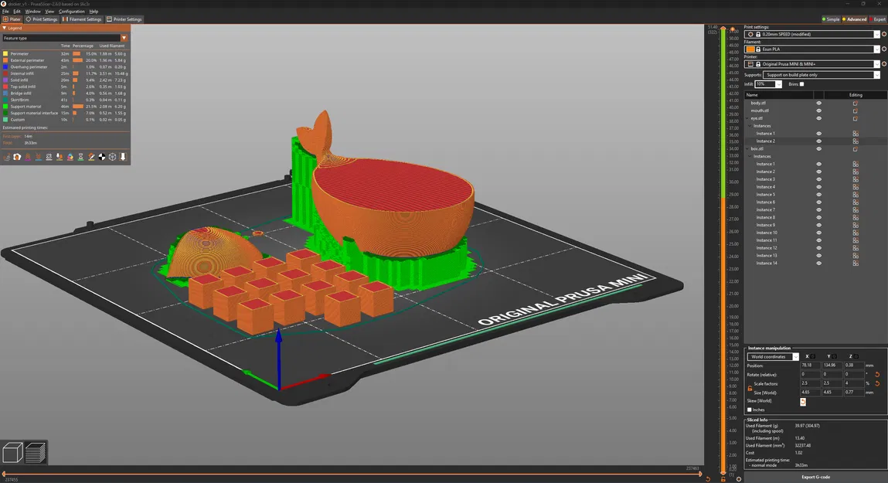888x483 pixels.
Task: Click the round icon right of Print settings dropdown
Action: (884, 34)
